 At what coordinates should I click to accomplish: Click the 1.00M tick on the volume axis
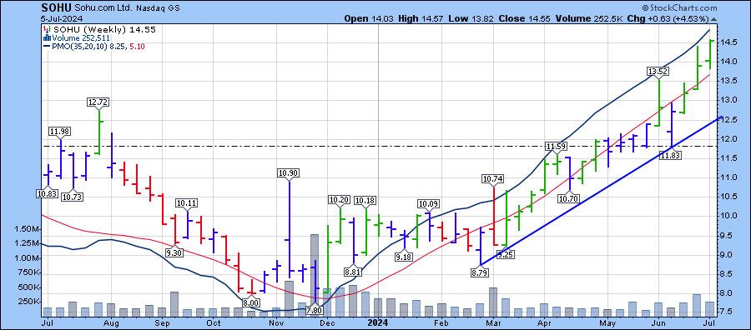coord(26,258)
